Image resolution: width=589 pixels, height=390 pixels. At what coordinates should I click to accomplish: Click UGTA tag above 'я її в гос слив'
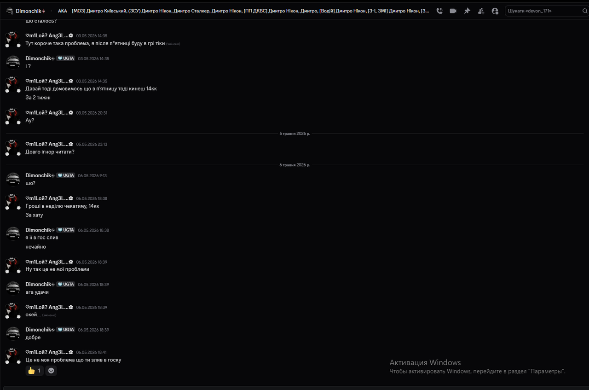tap(66, 230)
